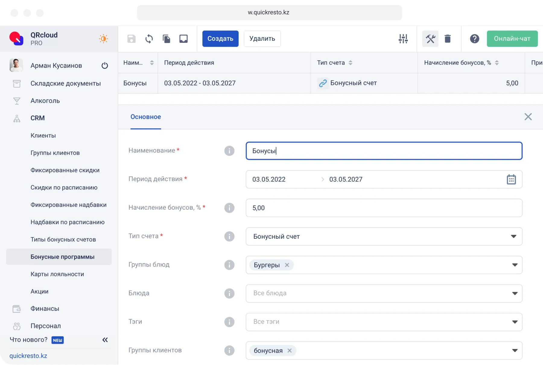Collapse the sidebar with double chevron
The width and height of the screenshot is (543, 365).
coord(105,340)
